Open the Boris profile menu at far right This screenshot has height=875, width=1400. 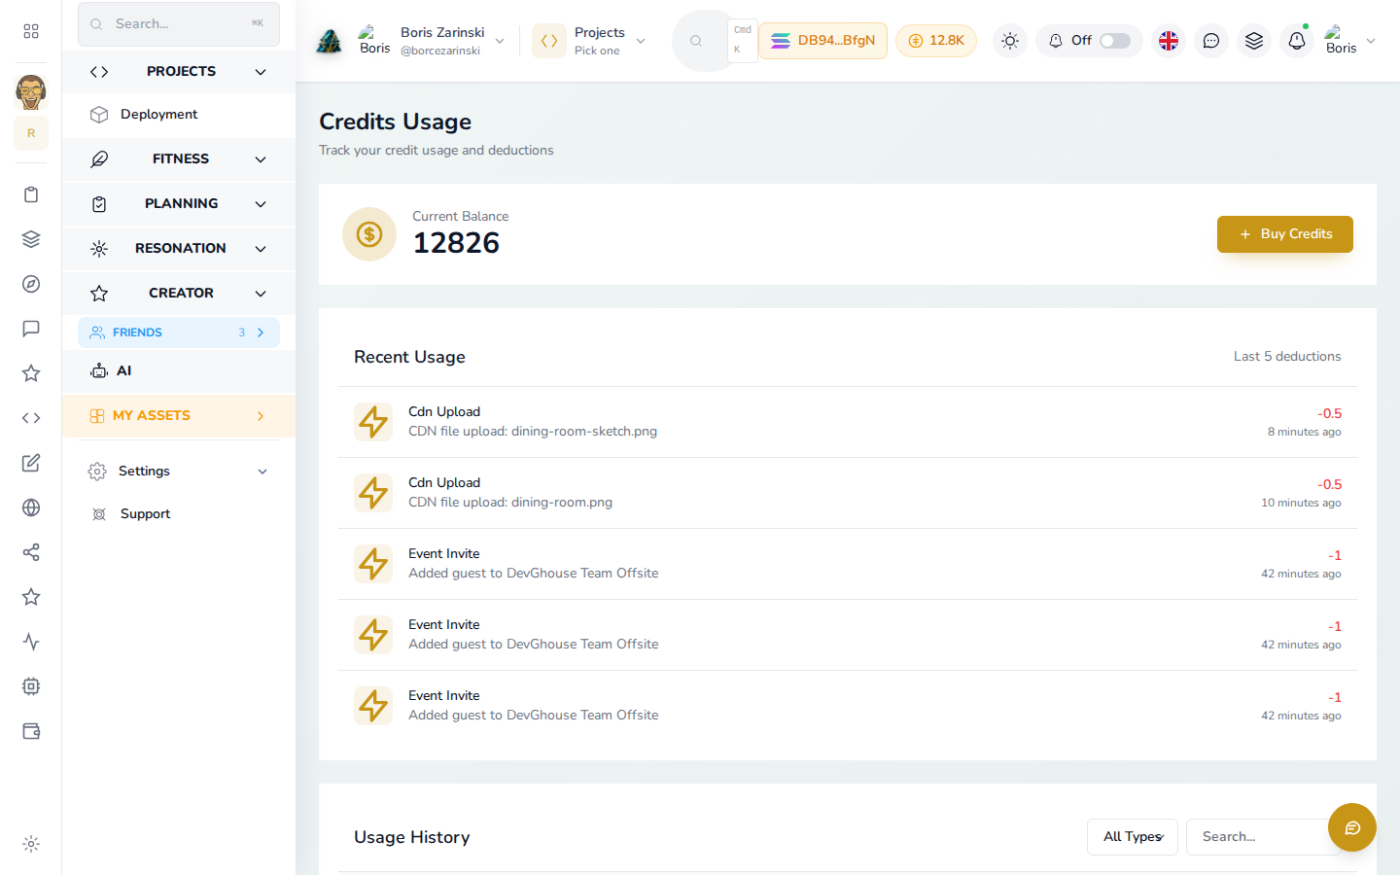(1349, 41)
